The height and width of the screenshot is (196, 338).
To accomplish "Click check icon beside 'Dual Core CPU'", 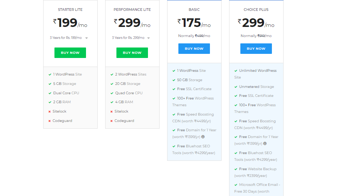I will click(50, 93).
